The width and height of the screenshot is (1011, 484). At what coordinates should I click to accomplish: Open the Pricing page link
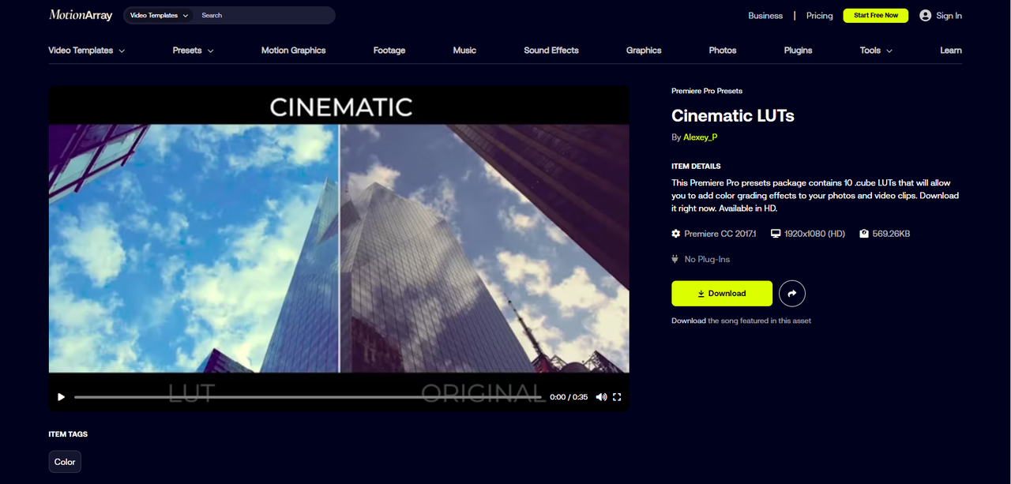pyautogui.click(x=819, y=16)
